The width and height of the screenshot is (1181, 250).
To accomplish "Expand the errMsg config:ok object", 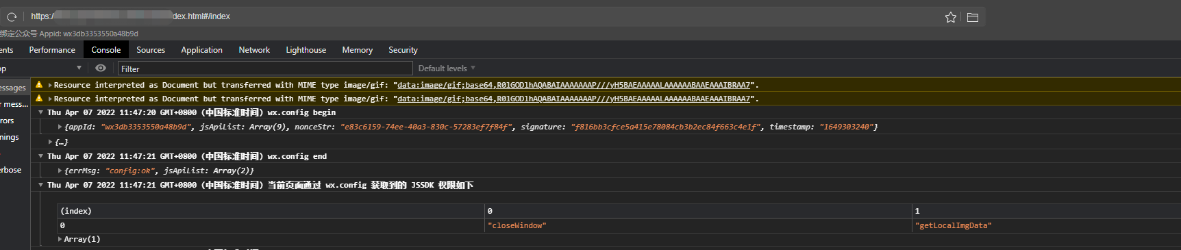I will tap(60, 171).
